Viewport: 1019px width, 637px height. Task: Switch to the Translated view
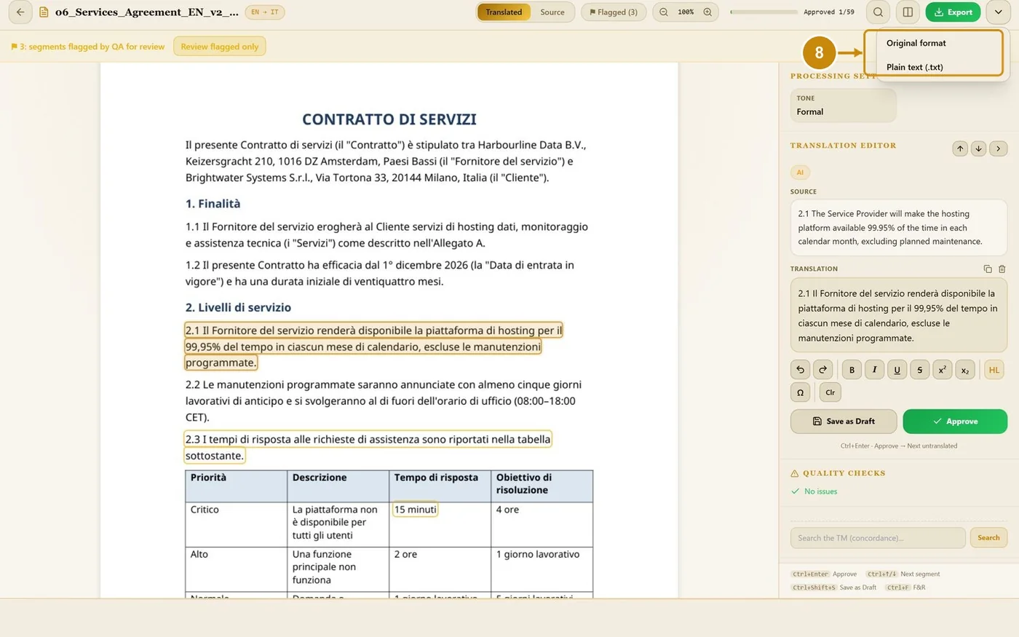(x=504, y=12)
